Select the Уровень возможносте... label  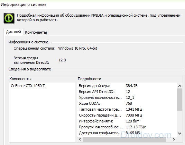[100, 97]
